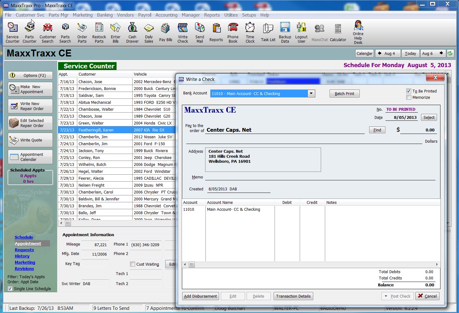Click the Logout User icon
The image size is (459, 313).
pos(302,32)
